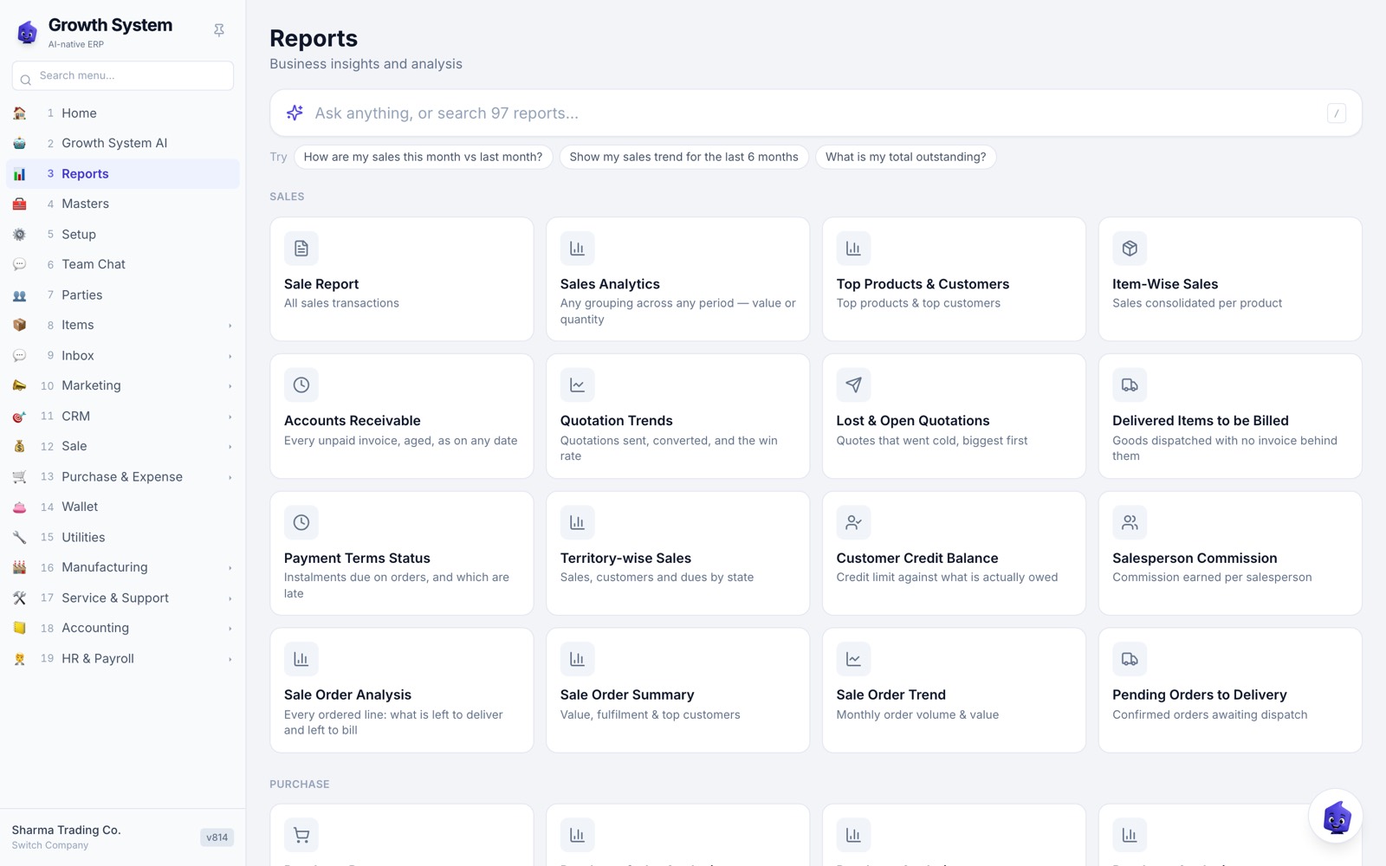Click the Territory-wise Sales chart icon
Image resolution: width=1386 pixels, height=866 pixels.
(577, 522)
